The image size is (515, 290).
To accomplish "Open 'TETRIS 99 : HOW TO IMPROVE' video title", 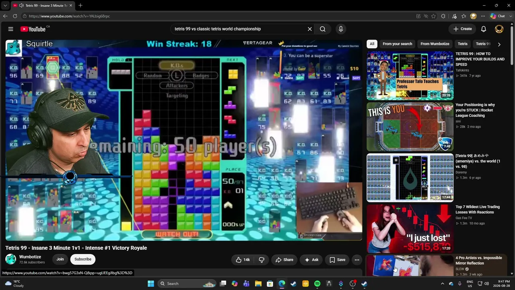I will click(480, 59).
